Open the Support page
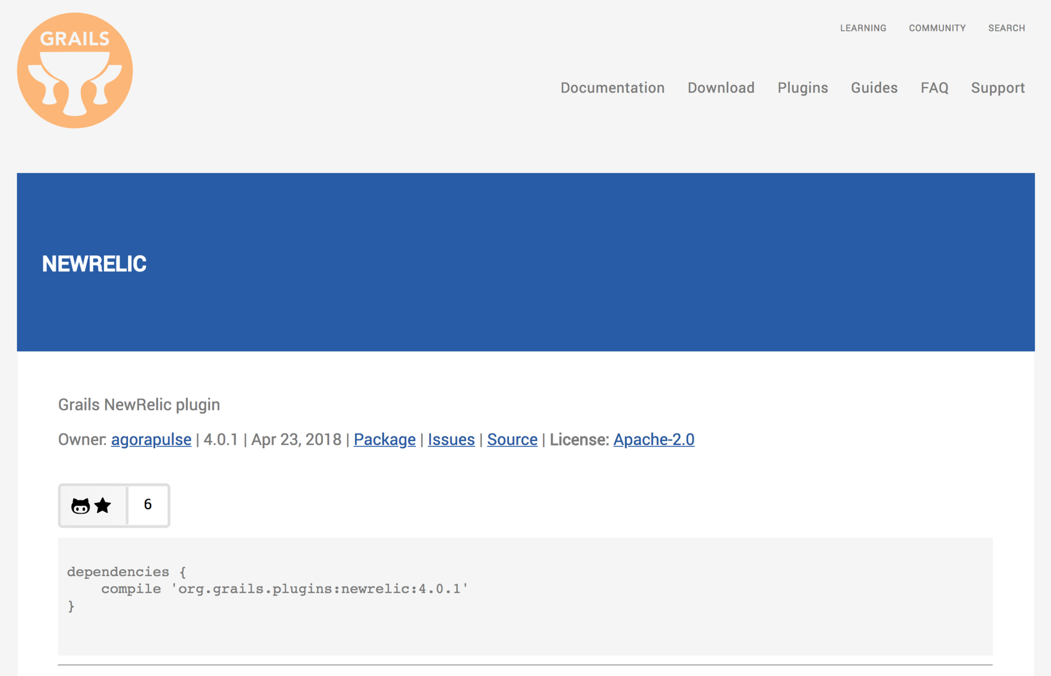The height and width of the screenshot is (676, 1051). (997, 88)
